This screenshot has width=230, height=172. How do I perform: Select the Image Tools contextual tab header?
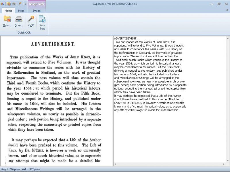pos(37,4)
